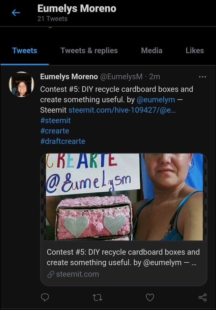The image size is (216, 310).
Task: Open Eumelys Moreno's profile picture
Action: coord(21,84)
